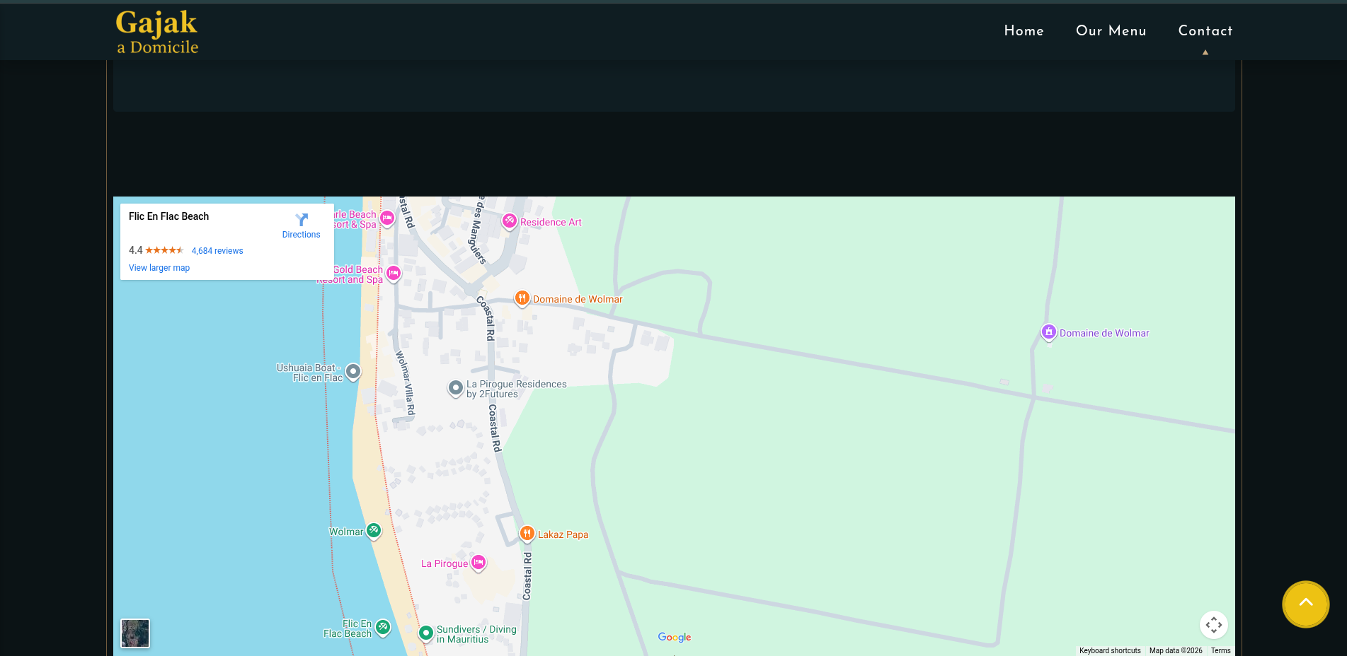The width and height of the screenshot is (1347, 656).
Task: Click the Sundivers Diving map pin
Action: (425, 633)
